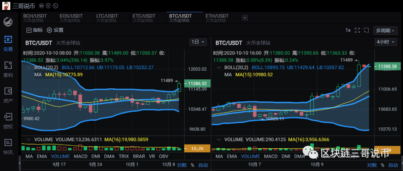Open the 1日 timeframe dropdown
Image resolution: width=403 pixels, height=171 pixels.
198,42
